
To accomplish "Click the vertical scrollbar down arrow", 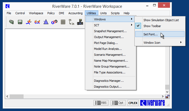I will pos(167,92).
